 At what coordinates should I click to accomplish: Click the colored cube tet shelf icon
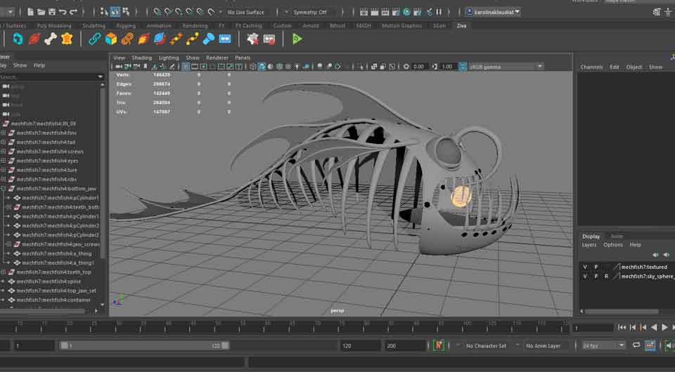(x=111, y=39)
